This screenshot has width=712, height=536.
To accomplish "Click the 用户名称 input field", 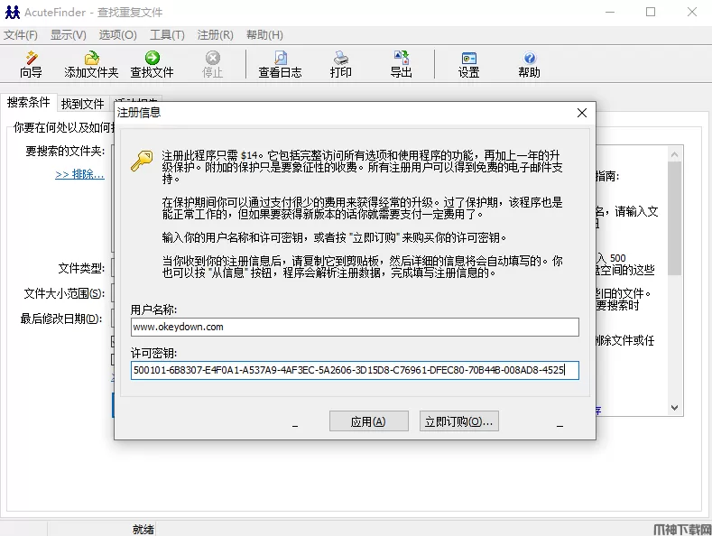I will coord(355,327).
